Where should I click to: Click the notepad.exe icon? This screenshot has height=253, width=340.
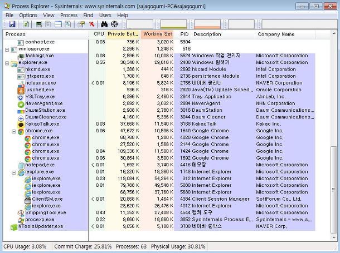(21, 166)
